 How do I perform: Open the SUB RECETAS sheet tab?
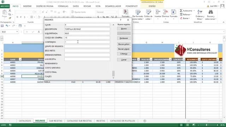(56, 121)
